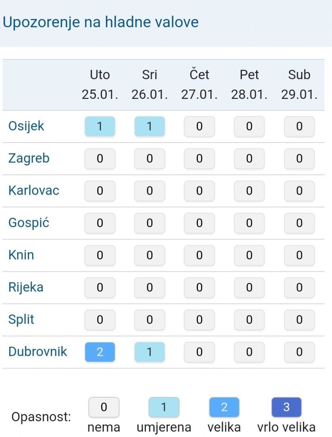Click the legend swatch 2 'velika'
332x437 pixels.
click(224, 407)
